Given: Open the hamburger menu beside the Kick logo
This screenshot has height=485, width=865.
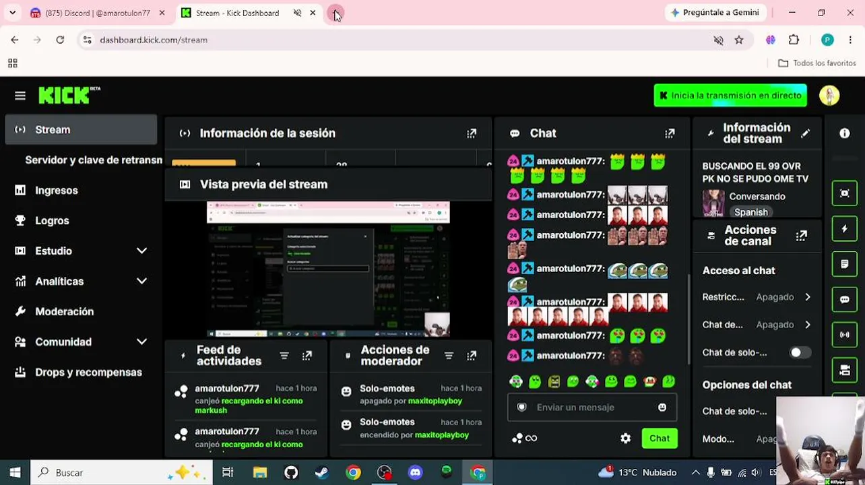Looking at the screenshot, I should click(20, 96).
